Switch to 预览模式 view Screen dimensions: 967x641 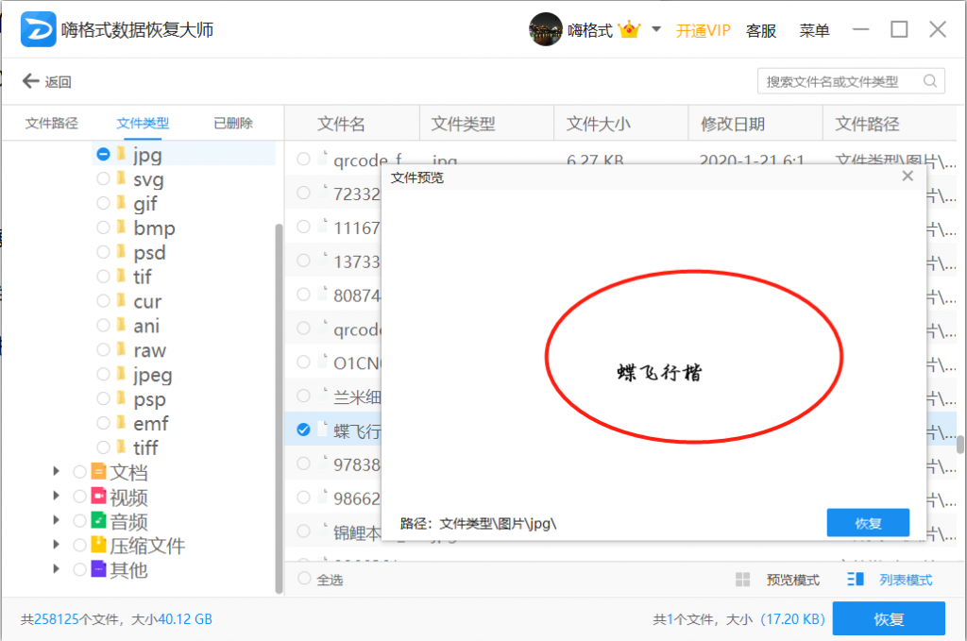[792, 580]
